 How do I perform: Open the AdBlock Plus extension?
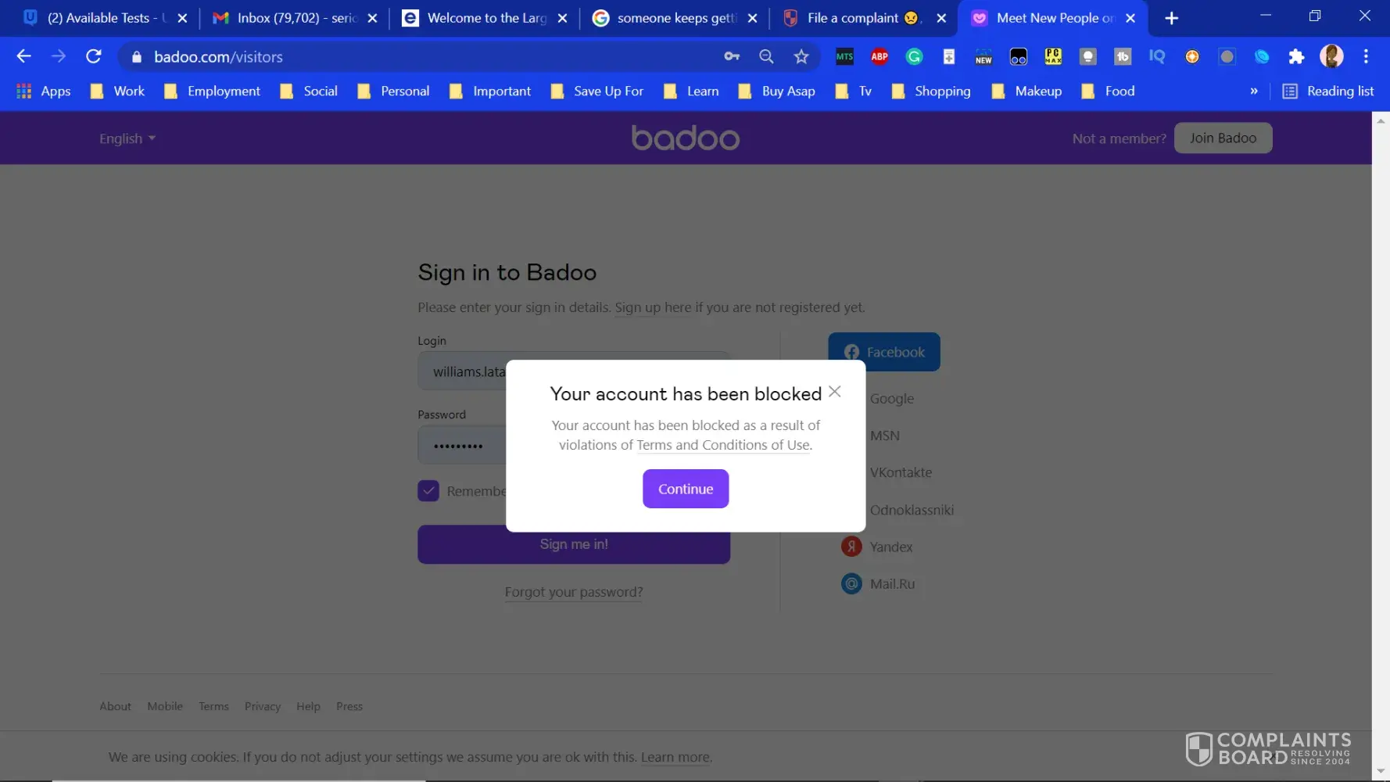879,56
